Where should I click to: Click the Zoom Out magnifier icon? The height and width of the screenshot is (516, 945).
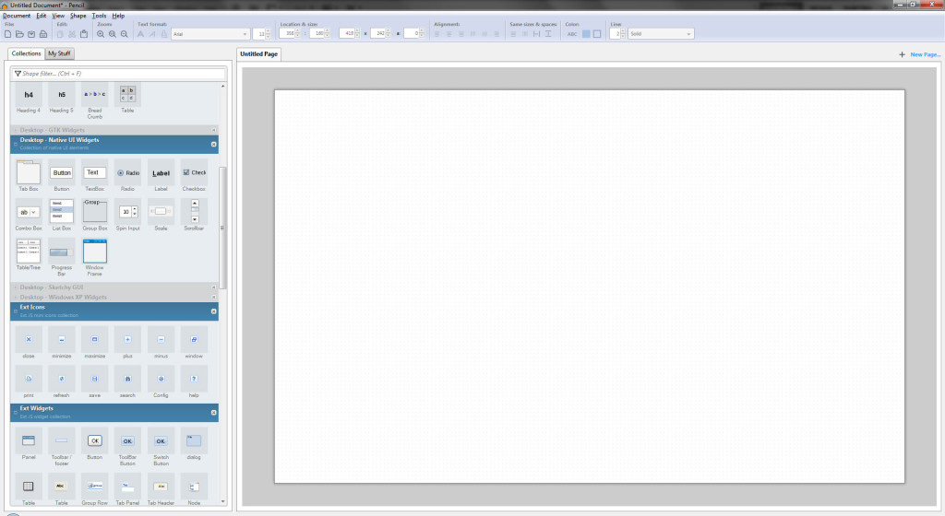point(125,34)
